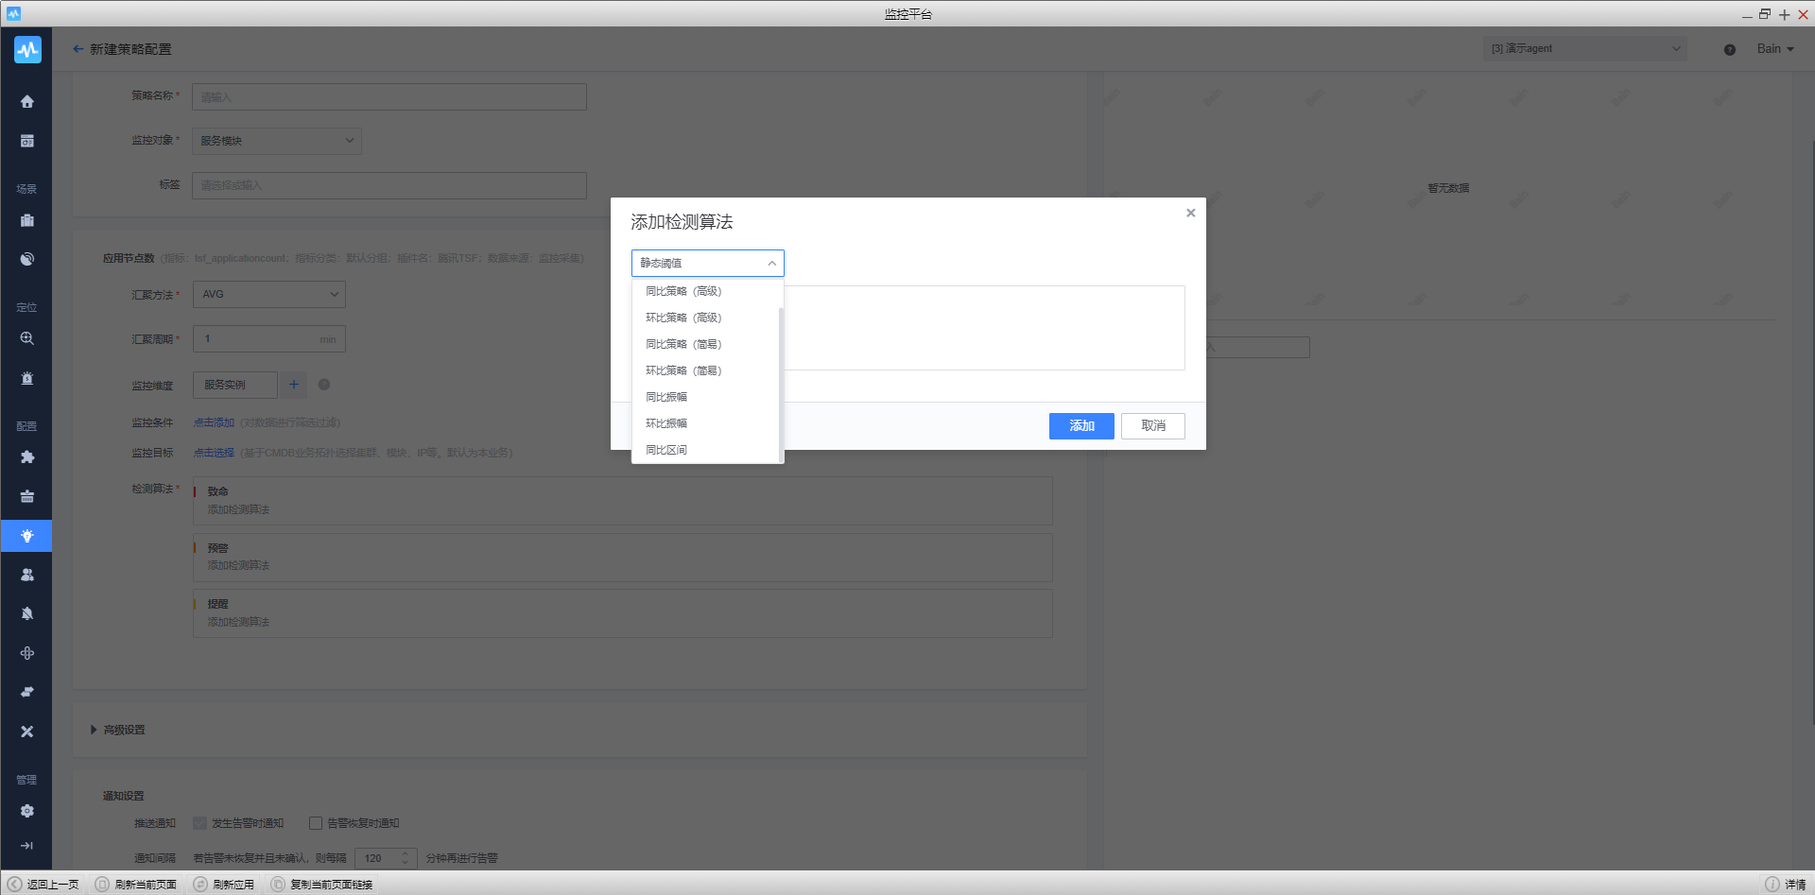The image size is (1815, 895).
Task: Click the crossed tools icon in sidebar
Action: [27, 731]
